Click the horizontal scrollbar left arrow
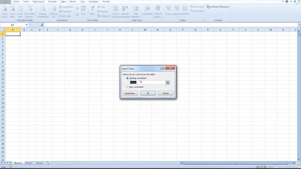This screenshot has width=301, height=169. point(182,163)
